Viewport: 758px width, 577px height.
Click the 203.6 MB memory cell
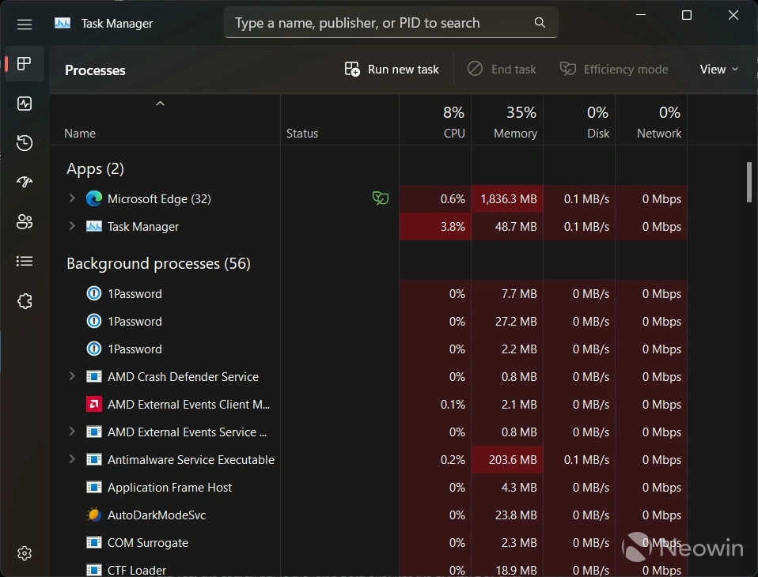pyautogui.click(x=507, y=460)
